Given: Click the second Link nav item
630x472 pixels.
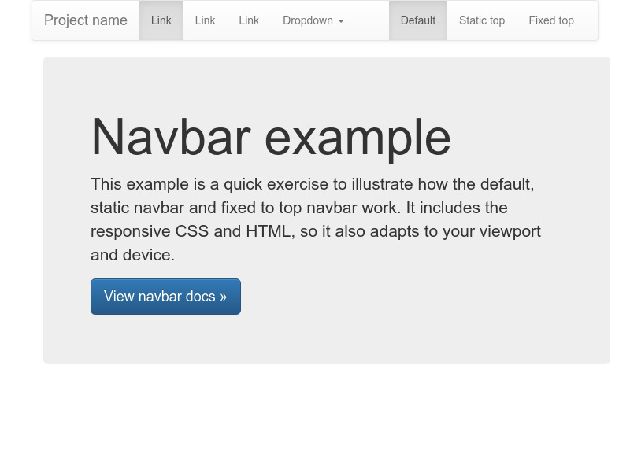Looking at the screenshot, I should [x=205, y=20].
